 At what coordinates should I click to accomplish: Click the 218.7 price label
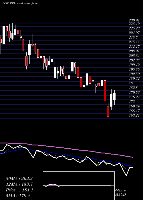point(133,37)
